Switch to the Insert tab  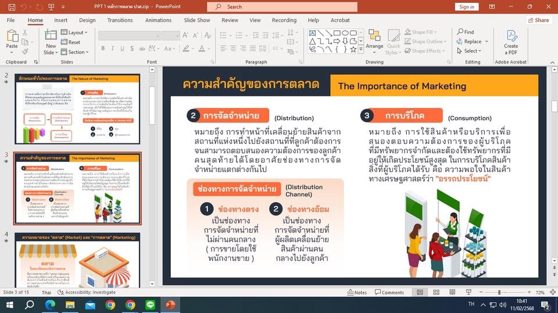[x=61, y=20]
